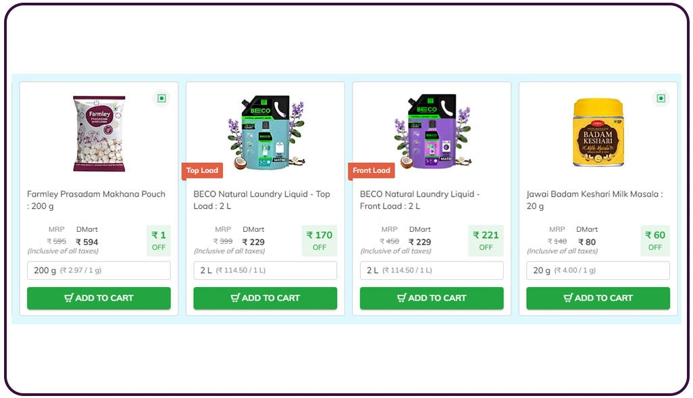Screen dimensions: 693x398
Task: Open the 2 L selector on BECO Front Load
Action: tap(431, 270)
